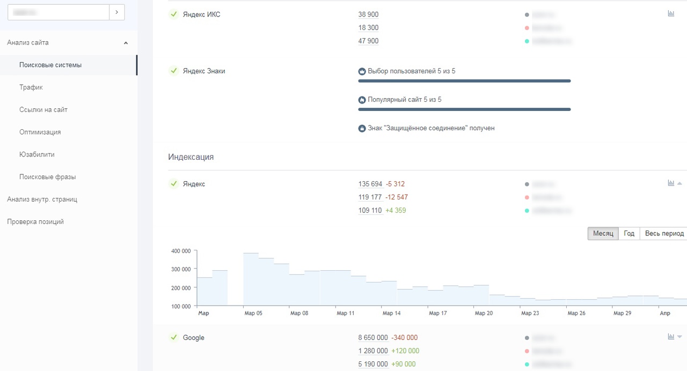Expand the Google indexation chart arrow

pyautogui.click(x=679, y=337)
